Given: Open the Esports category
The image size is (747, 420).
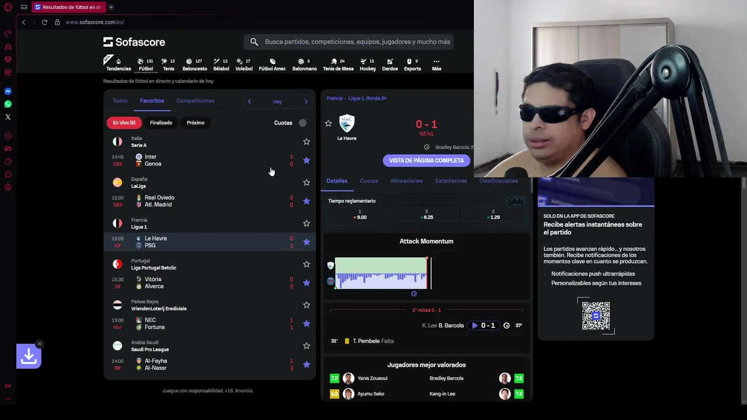Looking at the screenshot, I should click(413, 64).
